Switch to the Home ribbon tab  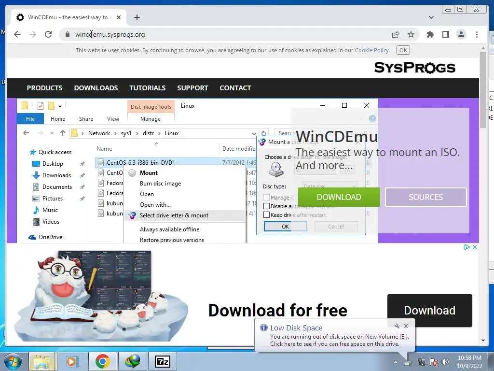(x=58, y=119)
